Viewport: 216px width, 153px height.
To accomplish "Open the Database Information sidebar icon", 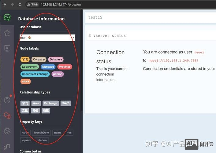I will point(7,17).
